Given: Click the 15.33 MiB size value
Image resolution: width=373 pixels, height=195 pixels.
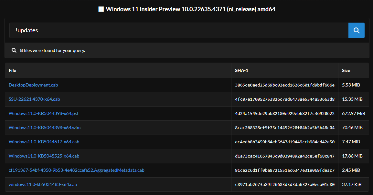Looking at the screenshot, I should [x=352, y=99].
